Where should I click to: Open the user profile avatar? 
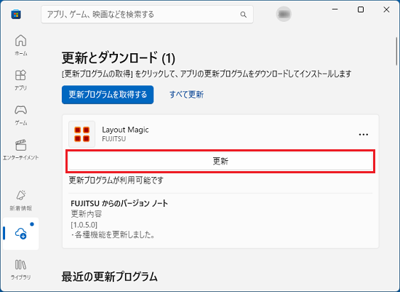(284, 14)
